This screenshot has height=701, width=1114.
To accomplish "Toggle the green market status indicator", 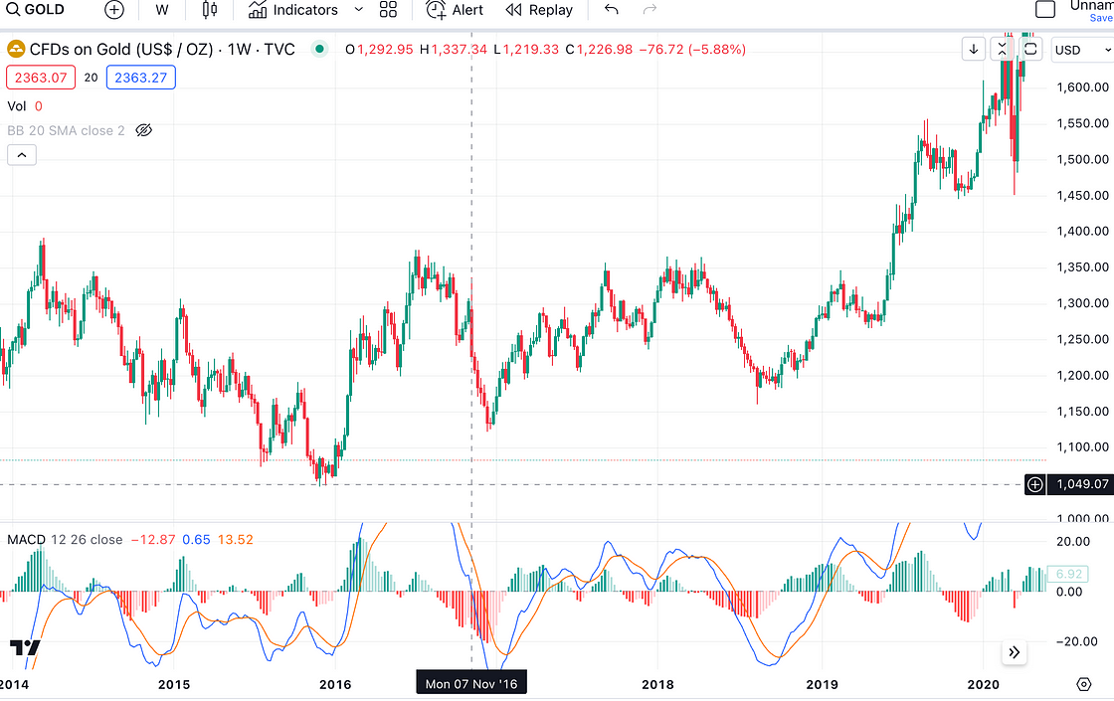I will click(319, 49).
